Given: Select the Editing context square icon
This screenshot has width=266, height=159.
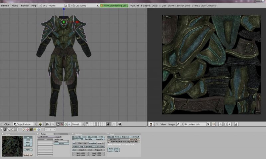Looking at the screenshot, I should pyautogui.click(x=12, y=129).
